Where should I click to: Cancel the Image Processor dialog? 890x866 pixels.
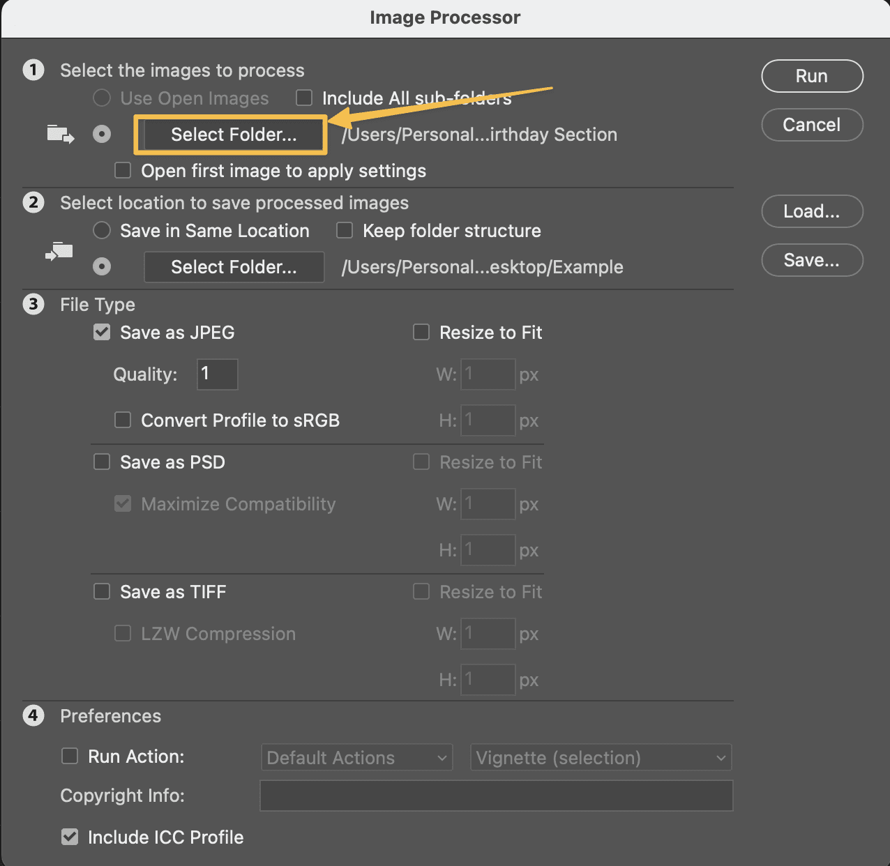(812, 125)
